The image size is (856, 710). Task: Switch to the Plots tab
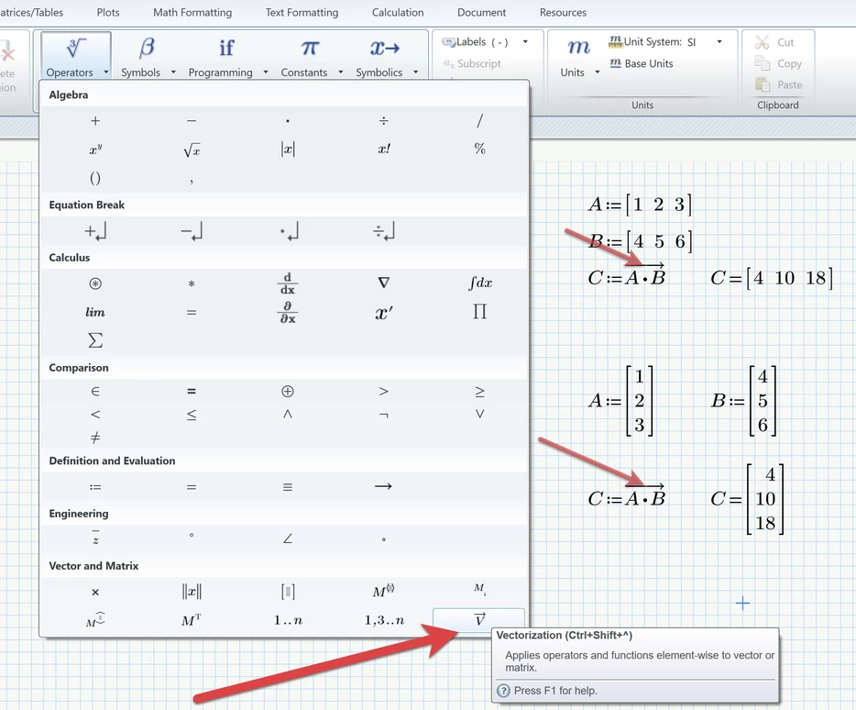(107, 12)
